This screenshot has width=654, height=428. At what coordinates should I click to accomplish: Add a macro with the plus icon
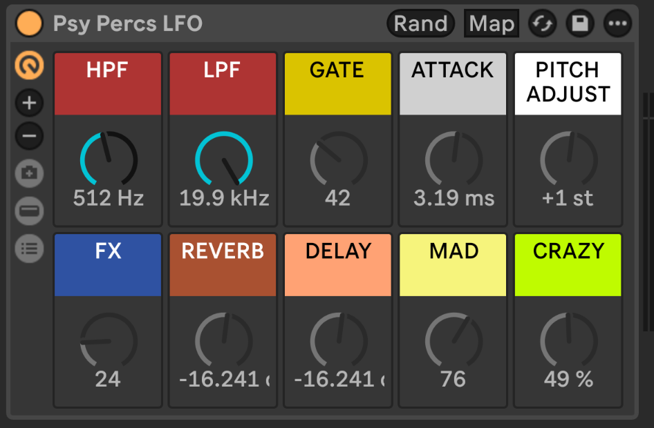point(29,103)
